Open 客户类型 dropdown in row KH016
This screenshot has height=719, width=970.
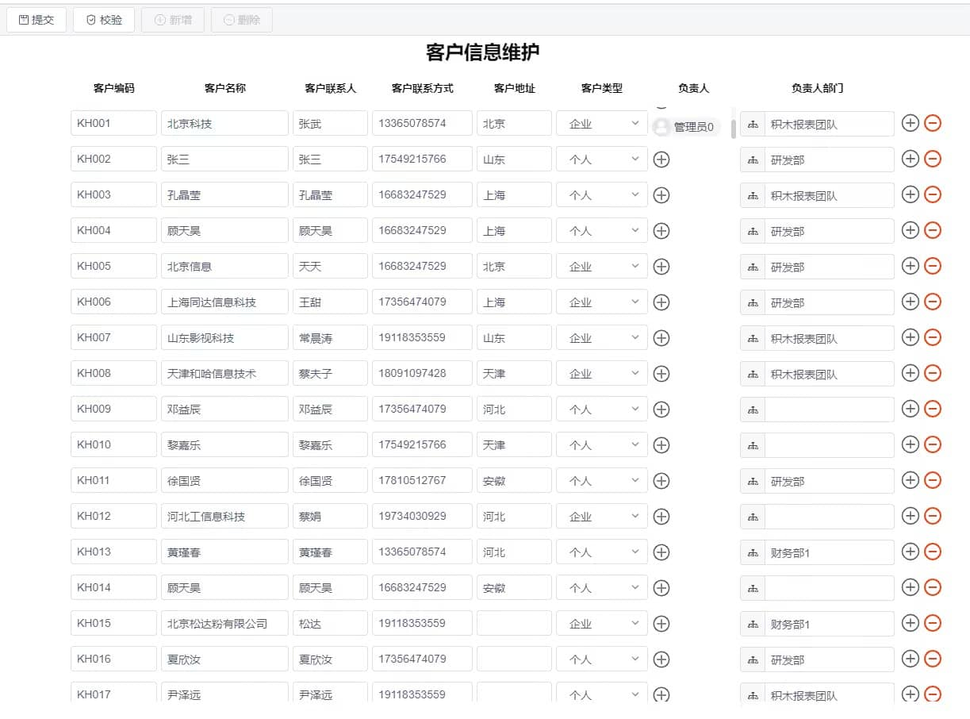(602, 659)
